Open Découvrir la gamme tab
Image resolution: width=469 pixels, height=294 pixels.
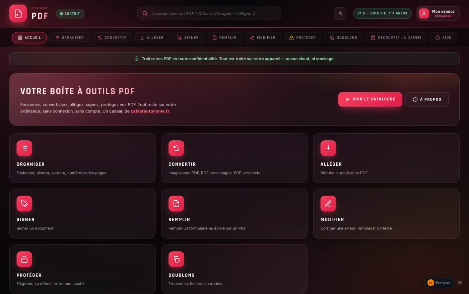click(x=396, y=38)
